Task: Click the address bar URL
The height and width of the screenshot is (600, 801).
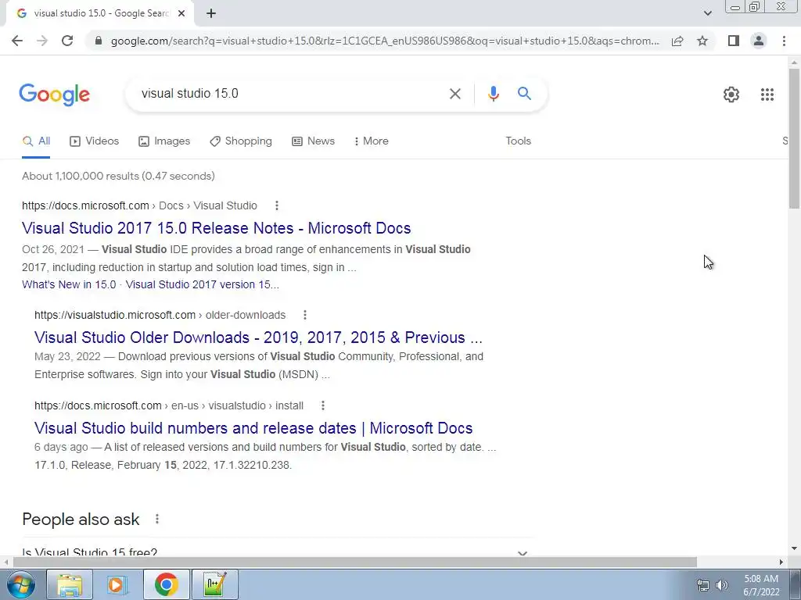Action: [x=384, y=41]
